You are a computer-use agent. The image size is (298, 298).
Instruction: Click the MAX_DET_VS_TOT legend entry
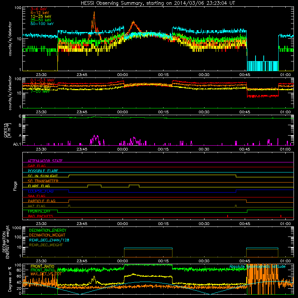(x=46, y=274)
